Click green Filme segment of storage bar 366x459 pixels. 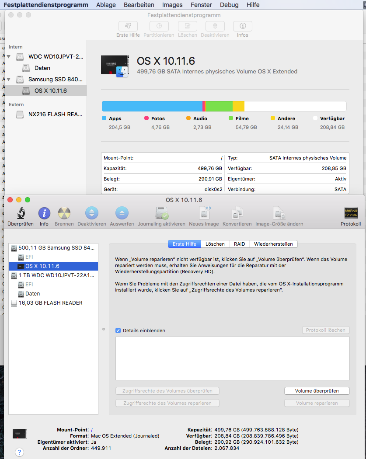pos(219,106)
